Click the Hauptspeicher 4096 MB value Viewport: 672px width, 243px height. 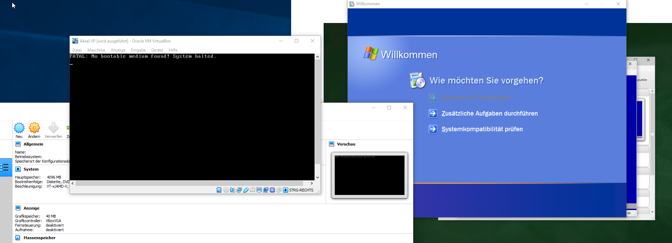click(x=54, y=177)
